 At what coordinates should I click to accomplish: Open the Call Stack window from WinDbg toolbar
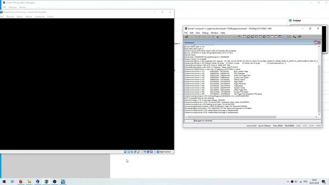coord(264,36)
